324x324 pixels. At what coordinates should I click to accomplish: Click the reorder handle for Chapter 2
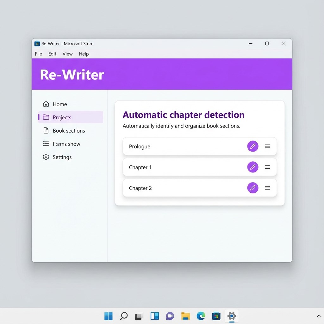coord(267,188)
